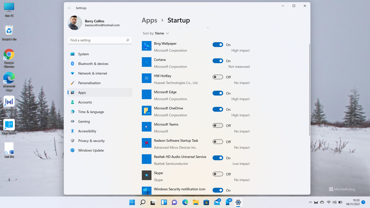The image size is (370, 208).
Task: Click the back arrow in Settings
Action: [69, 8]
